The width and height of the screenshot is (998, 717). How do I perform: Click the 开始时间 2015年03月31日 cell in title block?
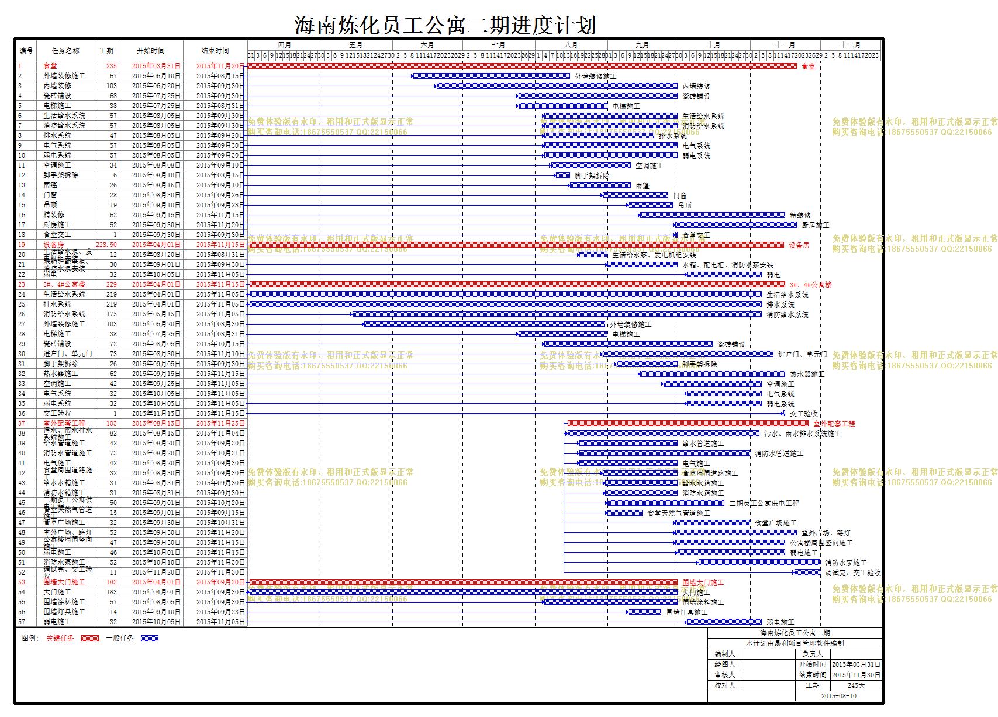pos(856,664)
